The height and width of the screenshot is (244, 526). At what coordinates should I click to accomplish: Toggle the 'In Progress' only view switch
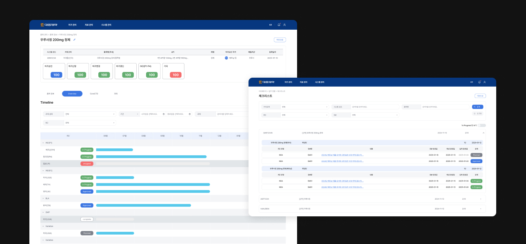point(482,125)
